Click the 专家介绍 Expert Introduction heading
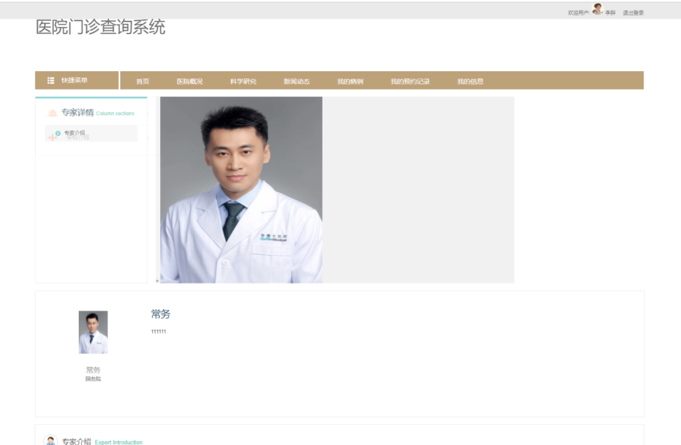681x445 pixels. [x=102, y=441]
